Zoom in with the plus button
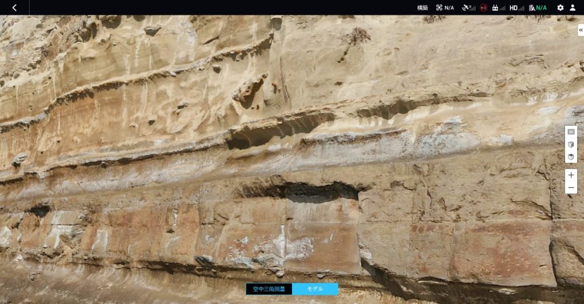 (571, 175)
